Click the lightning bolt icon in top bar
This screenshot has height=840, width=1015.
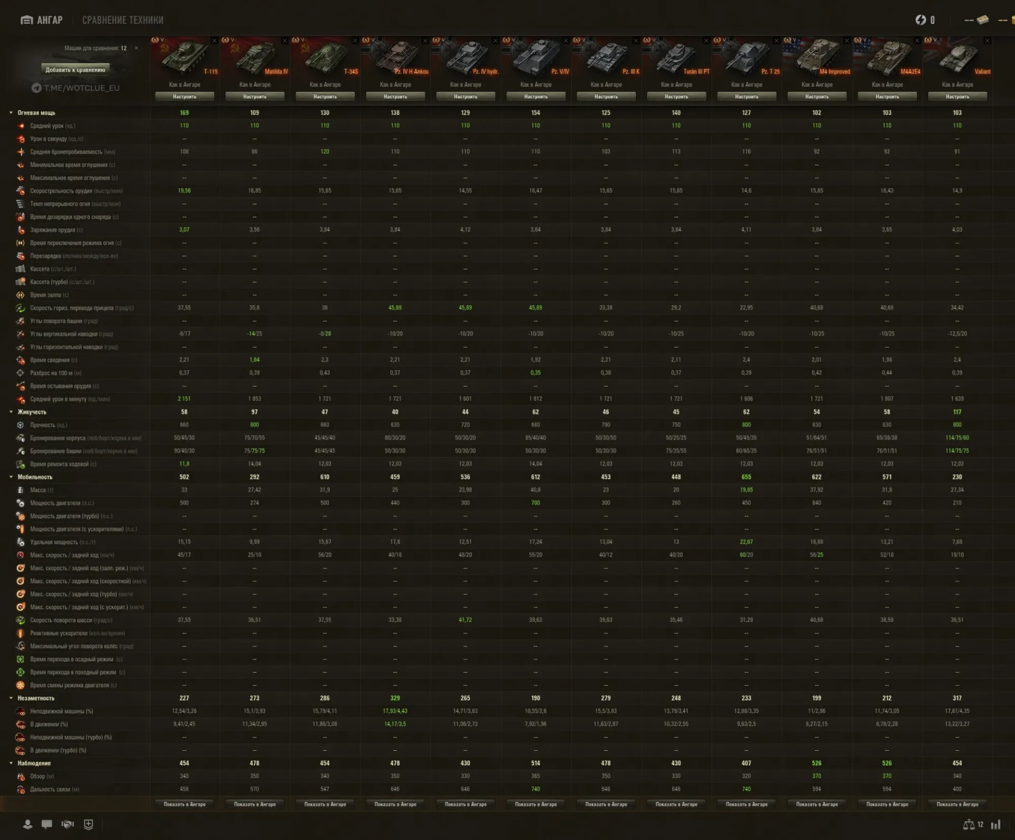pos(920,20)
